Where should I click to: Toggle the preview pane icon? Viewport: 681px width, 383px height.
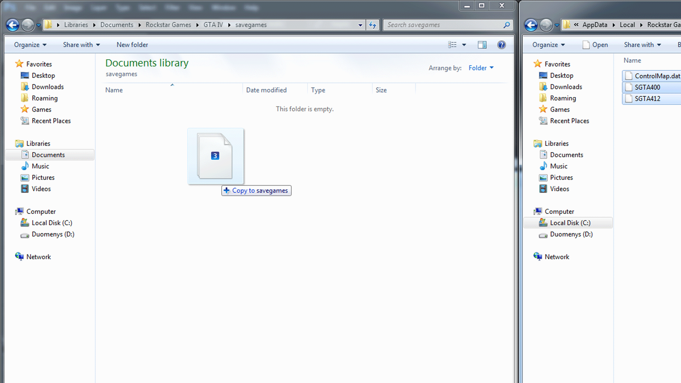(482, 45)
